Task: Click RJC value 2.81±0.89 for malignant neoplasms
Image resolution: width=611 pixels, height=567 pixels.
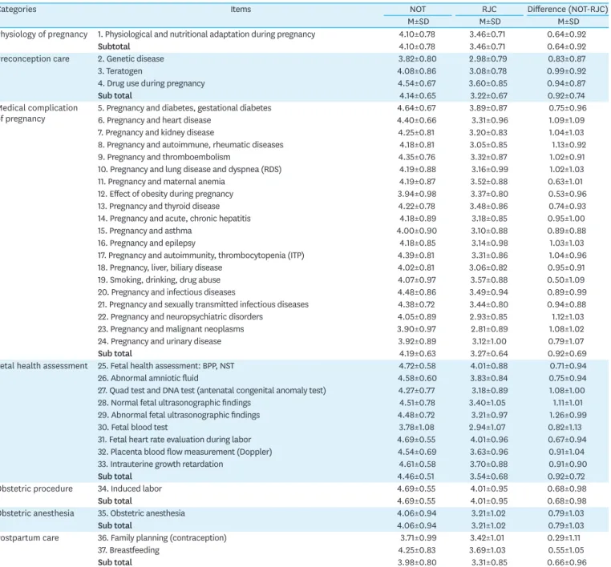Action: click(x=488, y=329)
